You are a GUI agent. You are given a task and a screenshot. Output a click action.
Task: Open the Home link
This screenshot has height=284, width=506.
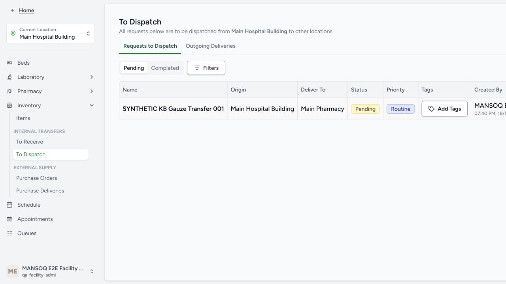click(26, 10)
